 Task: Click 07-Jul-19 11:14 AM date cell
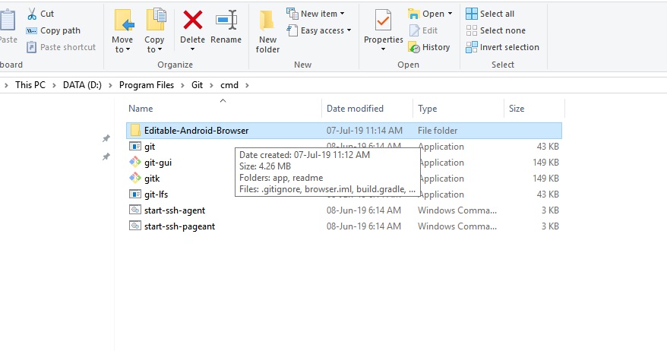(x=364, y=131)
